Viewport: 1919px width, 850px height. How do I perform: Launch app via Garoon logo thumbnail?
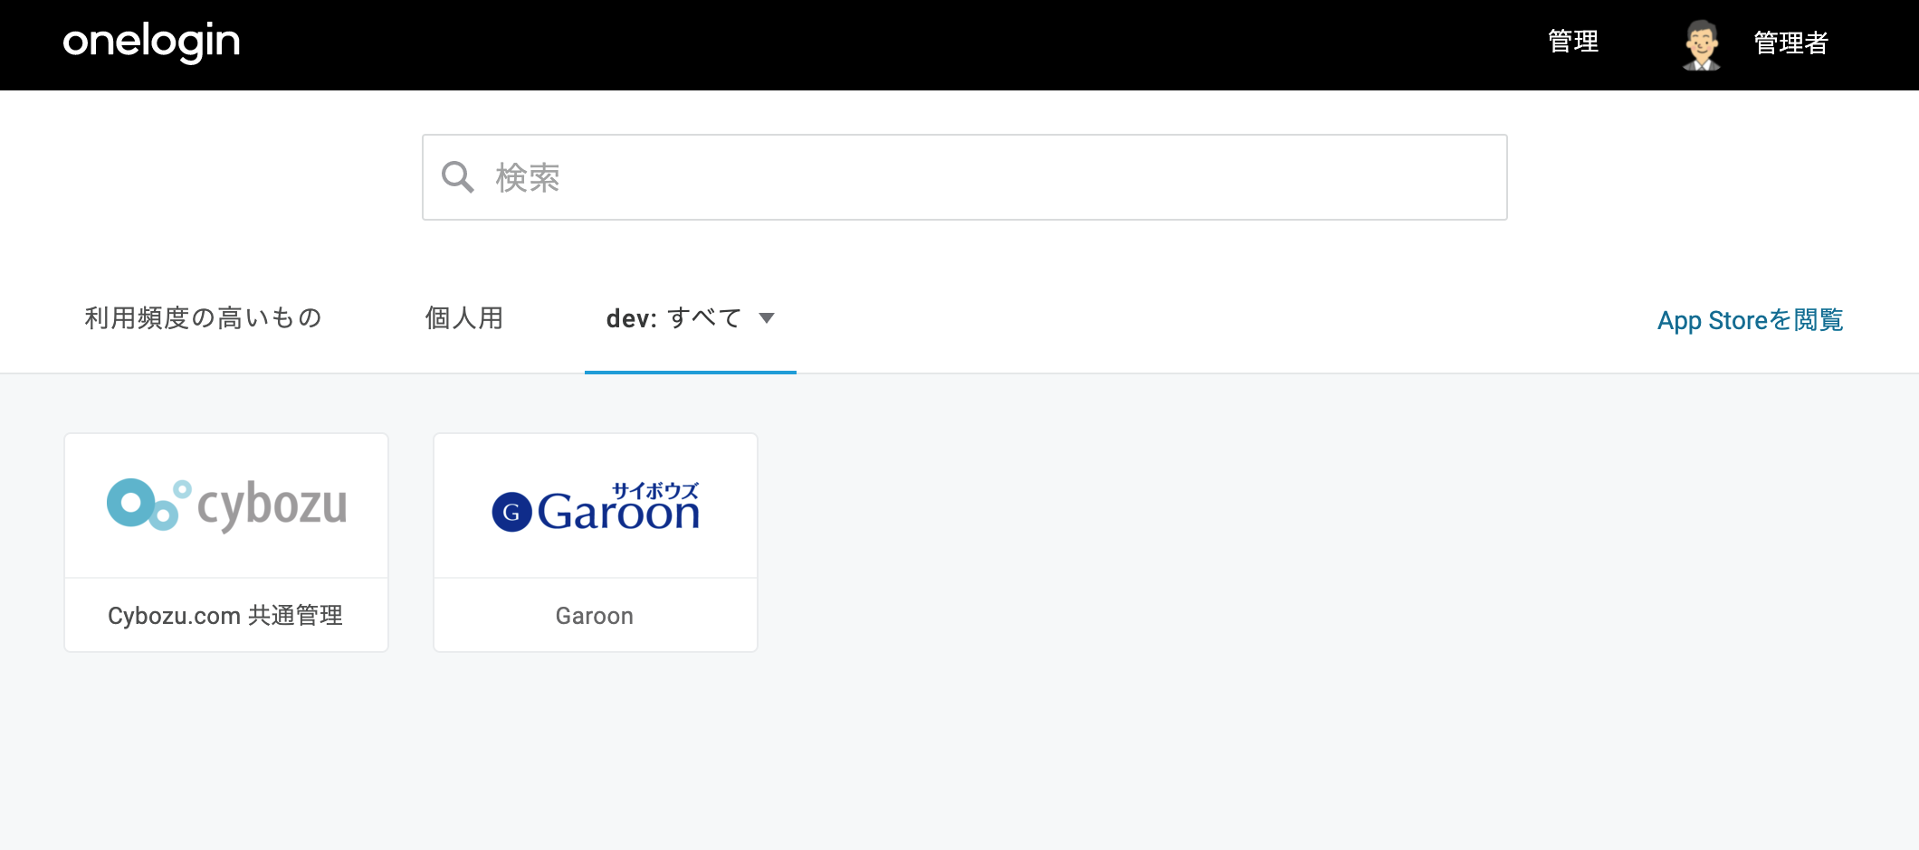(x=596, y=505)
